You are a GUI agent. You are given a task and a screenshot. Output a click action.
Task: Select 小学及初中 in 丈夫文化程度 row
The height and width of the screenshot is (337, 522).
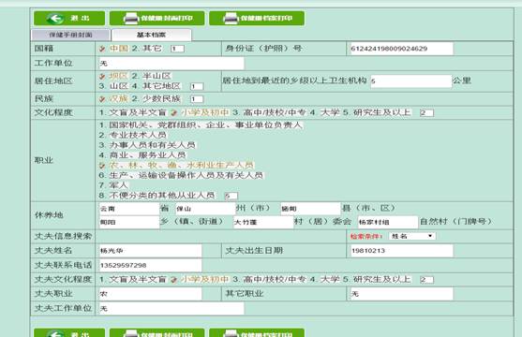[201, 280]
